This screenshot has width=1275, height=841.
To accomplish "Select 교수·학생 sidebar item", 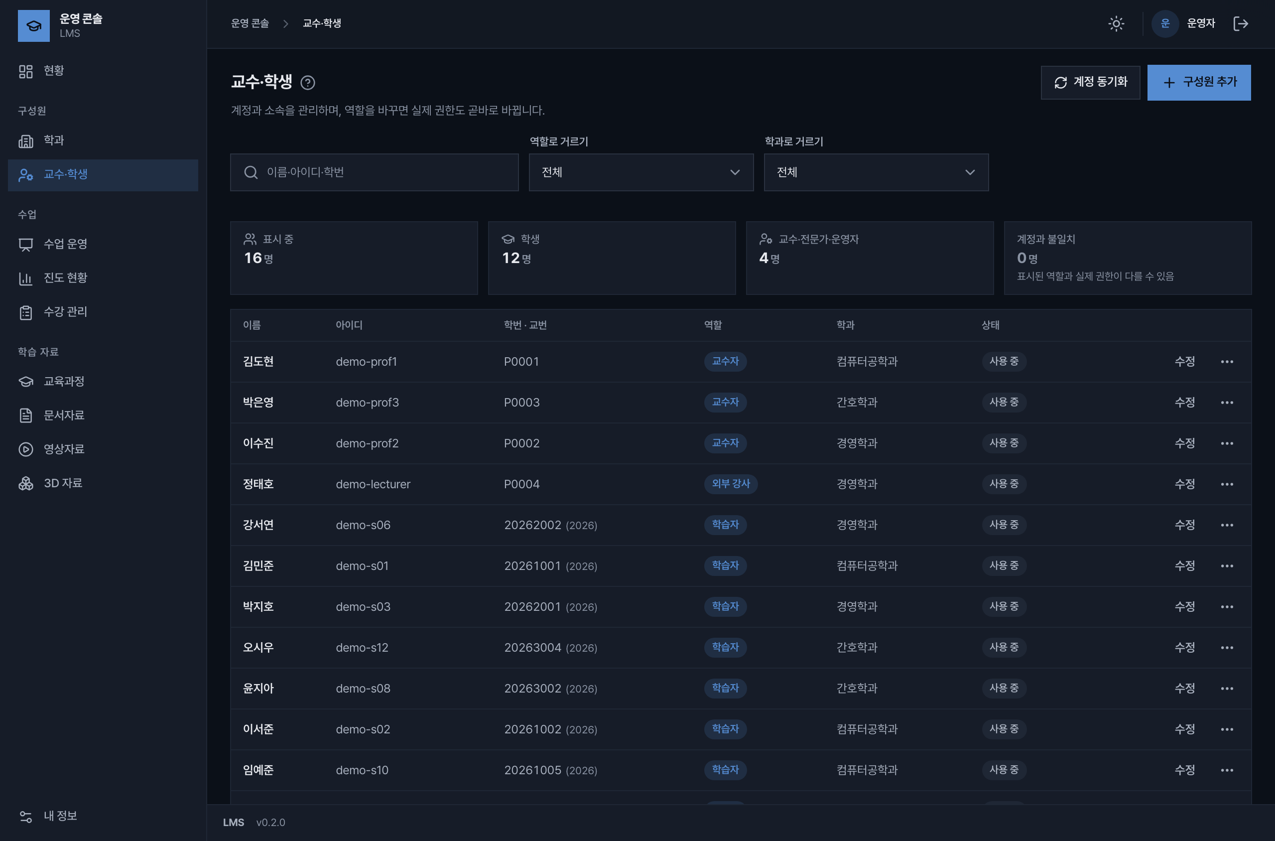I will click(103, 175).
